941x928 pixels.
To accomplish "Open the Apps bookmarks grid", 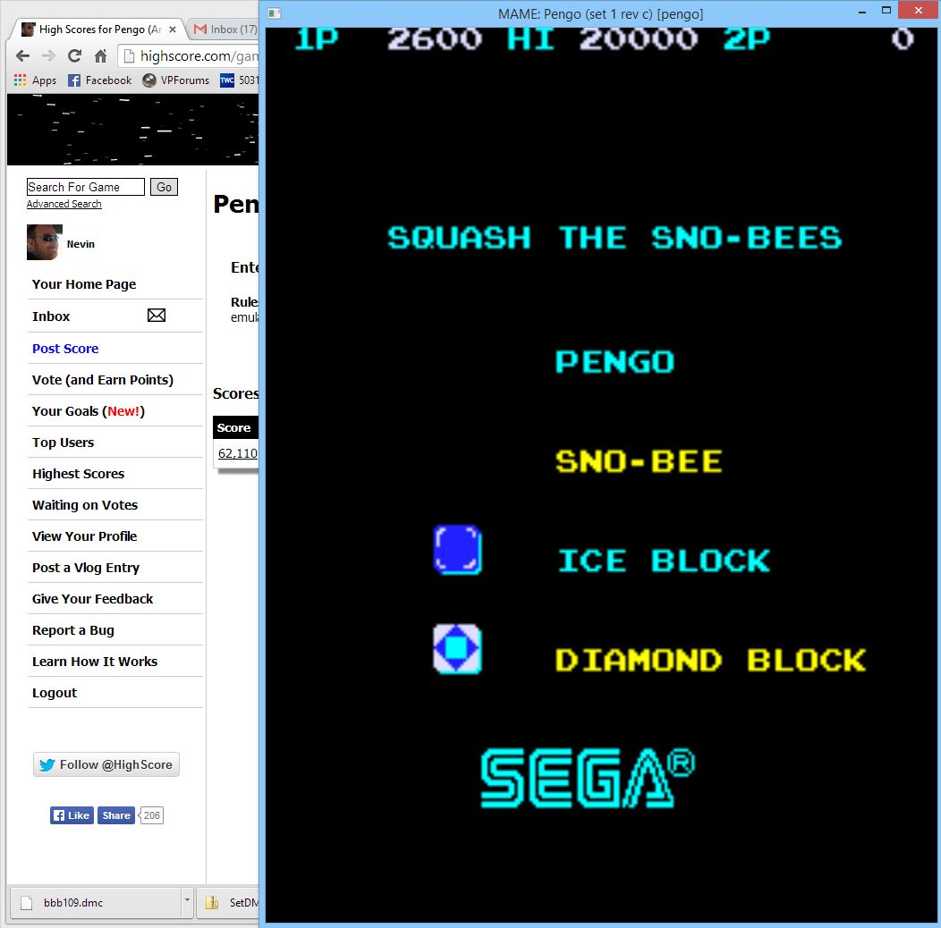I will [x=35, y=80].
